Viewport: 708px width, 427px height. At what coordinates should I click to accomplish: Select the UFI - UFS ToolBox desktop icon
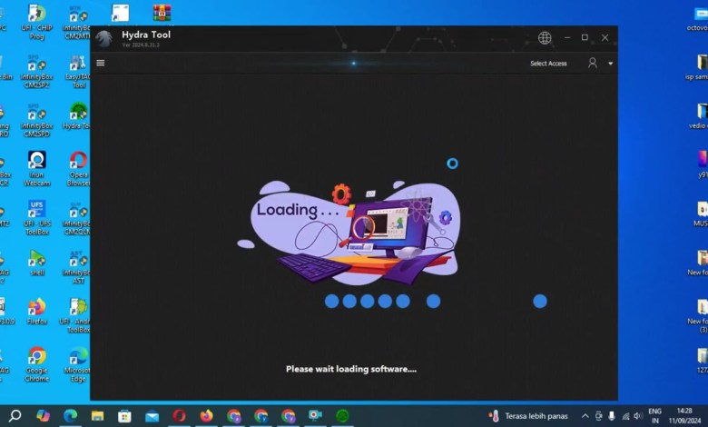coord(37,218)
